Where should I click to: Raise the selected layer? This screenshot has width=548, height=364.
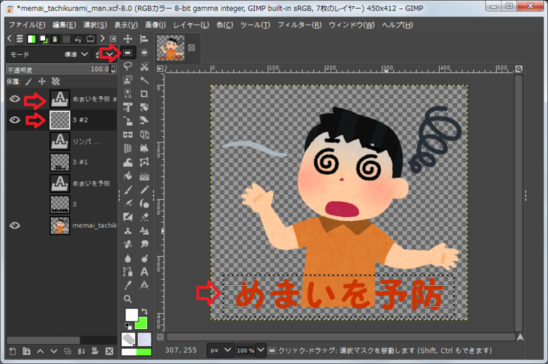(40, 351)
